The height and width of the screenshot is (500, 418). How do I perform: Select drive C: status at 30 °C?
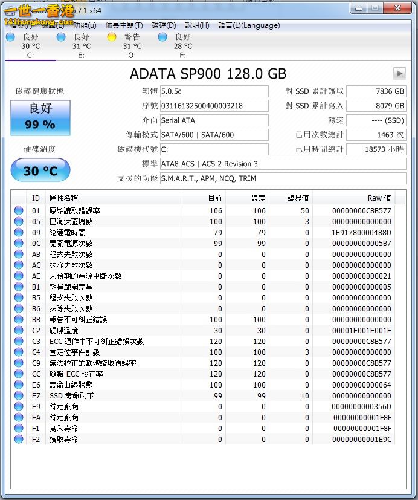[31, 46]
